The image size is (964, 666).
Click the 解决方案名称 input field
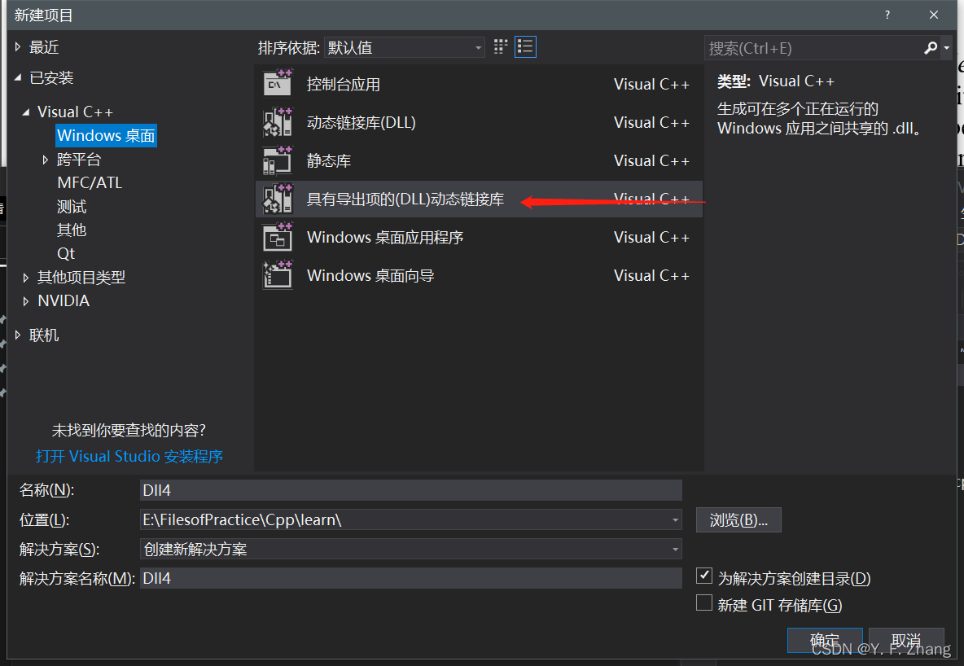pos(410,578)
